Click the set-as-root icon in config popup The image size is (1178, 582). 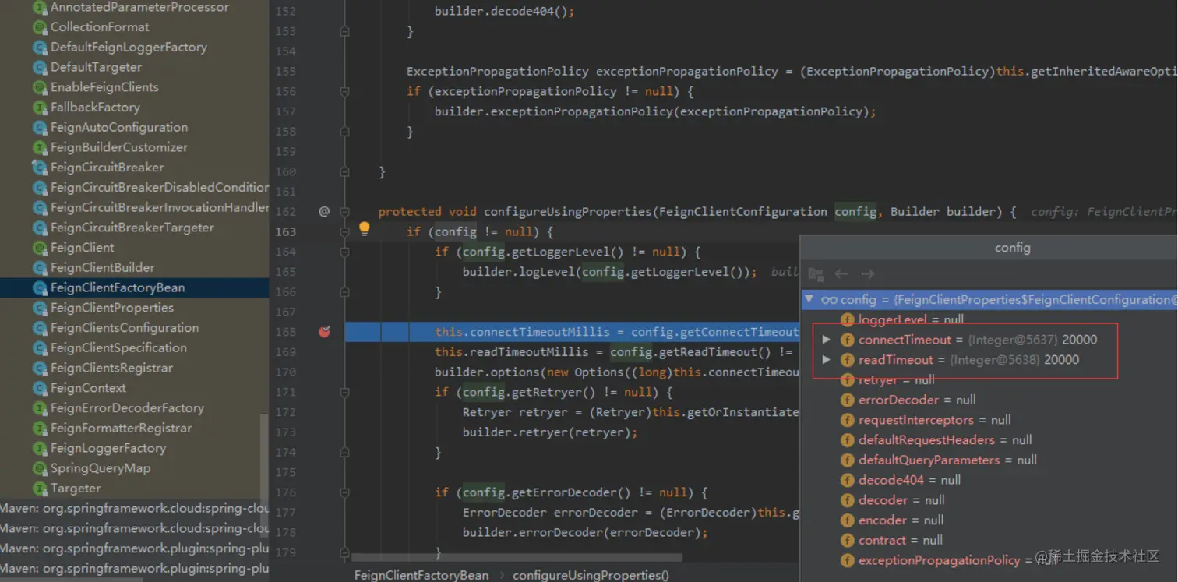816,273
